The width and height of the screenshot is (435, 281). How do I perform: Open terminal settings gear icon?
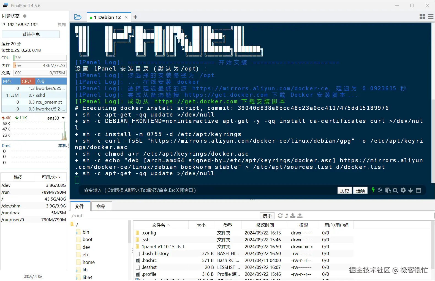[403, 190]
